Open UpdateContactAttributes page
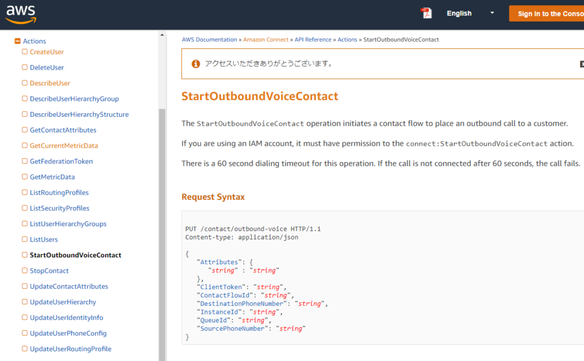This screenshot has height=361, width=584. 68,286
